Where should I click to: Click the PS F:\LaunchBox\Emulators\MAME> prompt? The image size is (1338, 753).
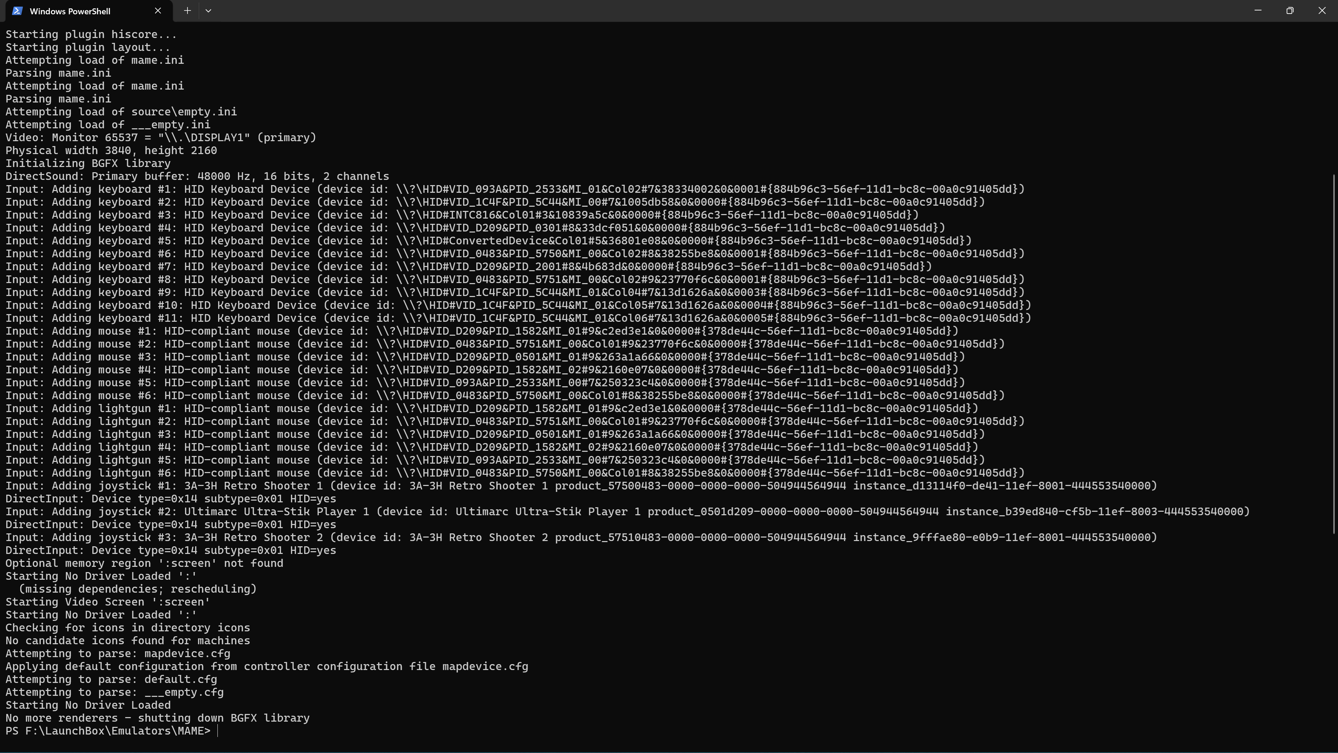pos(108,731)
